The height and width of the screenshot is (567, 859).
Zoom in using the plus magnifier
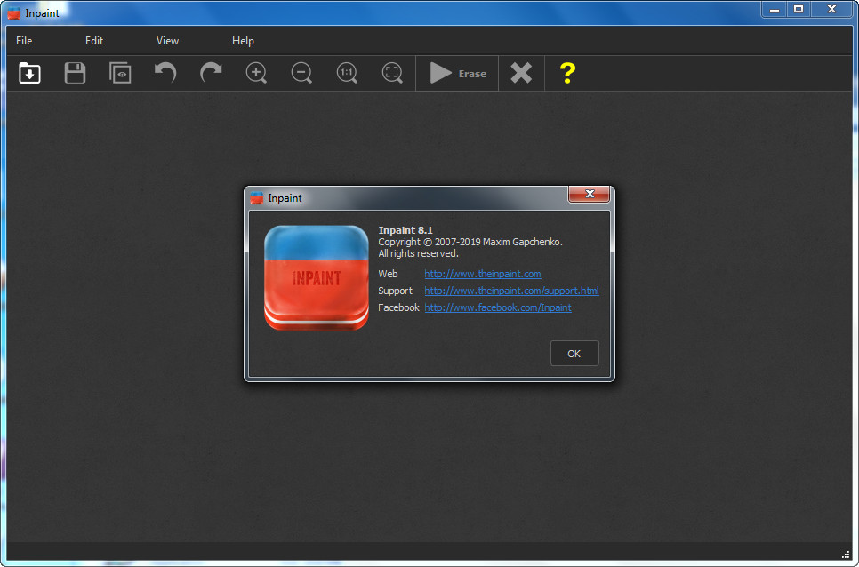coord(256,73)
